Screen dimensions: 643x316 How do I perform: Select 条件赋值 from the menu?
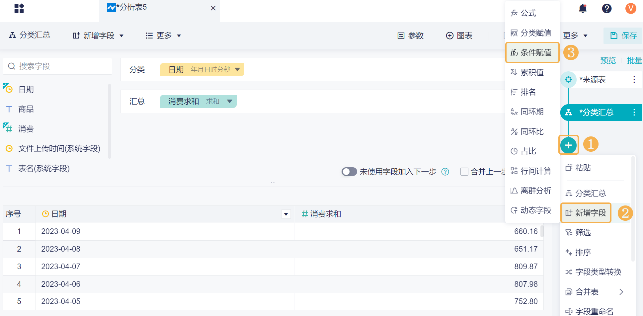[x=532, y=52]
